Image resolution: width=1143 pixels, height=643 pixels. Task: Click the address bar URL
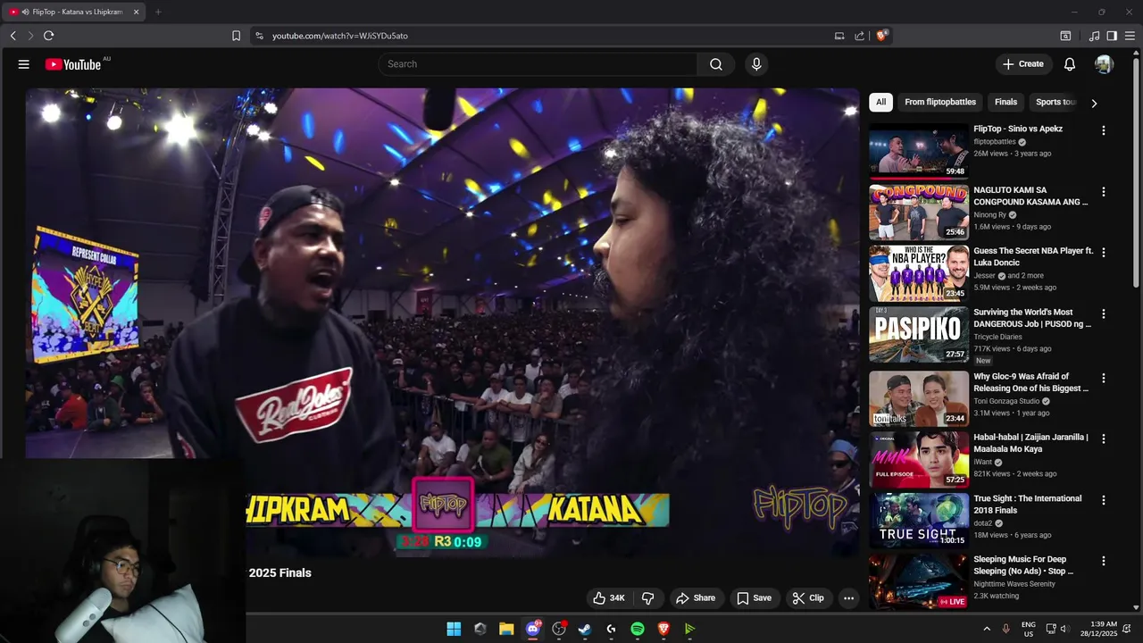pyautogui.click(x=339, y=36)
